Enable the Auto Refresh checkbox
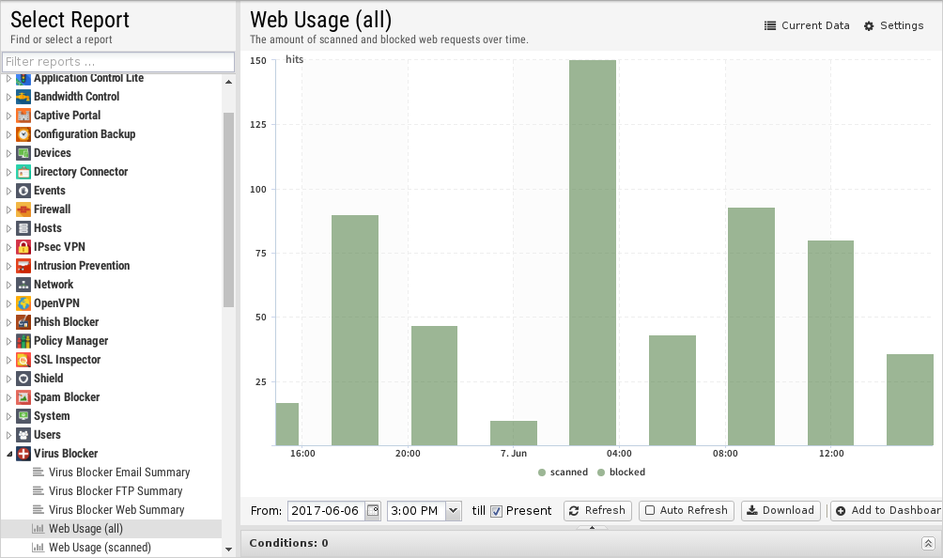 pyautogui.click(x=650, y=510)
